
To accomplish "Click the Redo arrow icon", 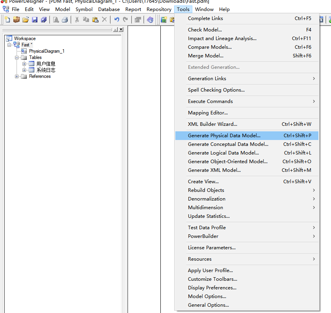I will point(125,20).
